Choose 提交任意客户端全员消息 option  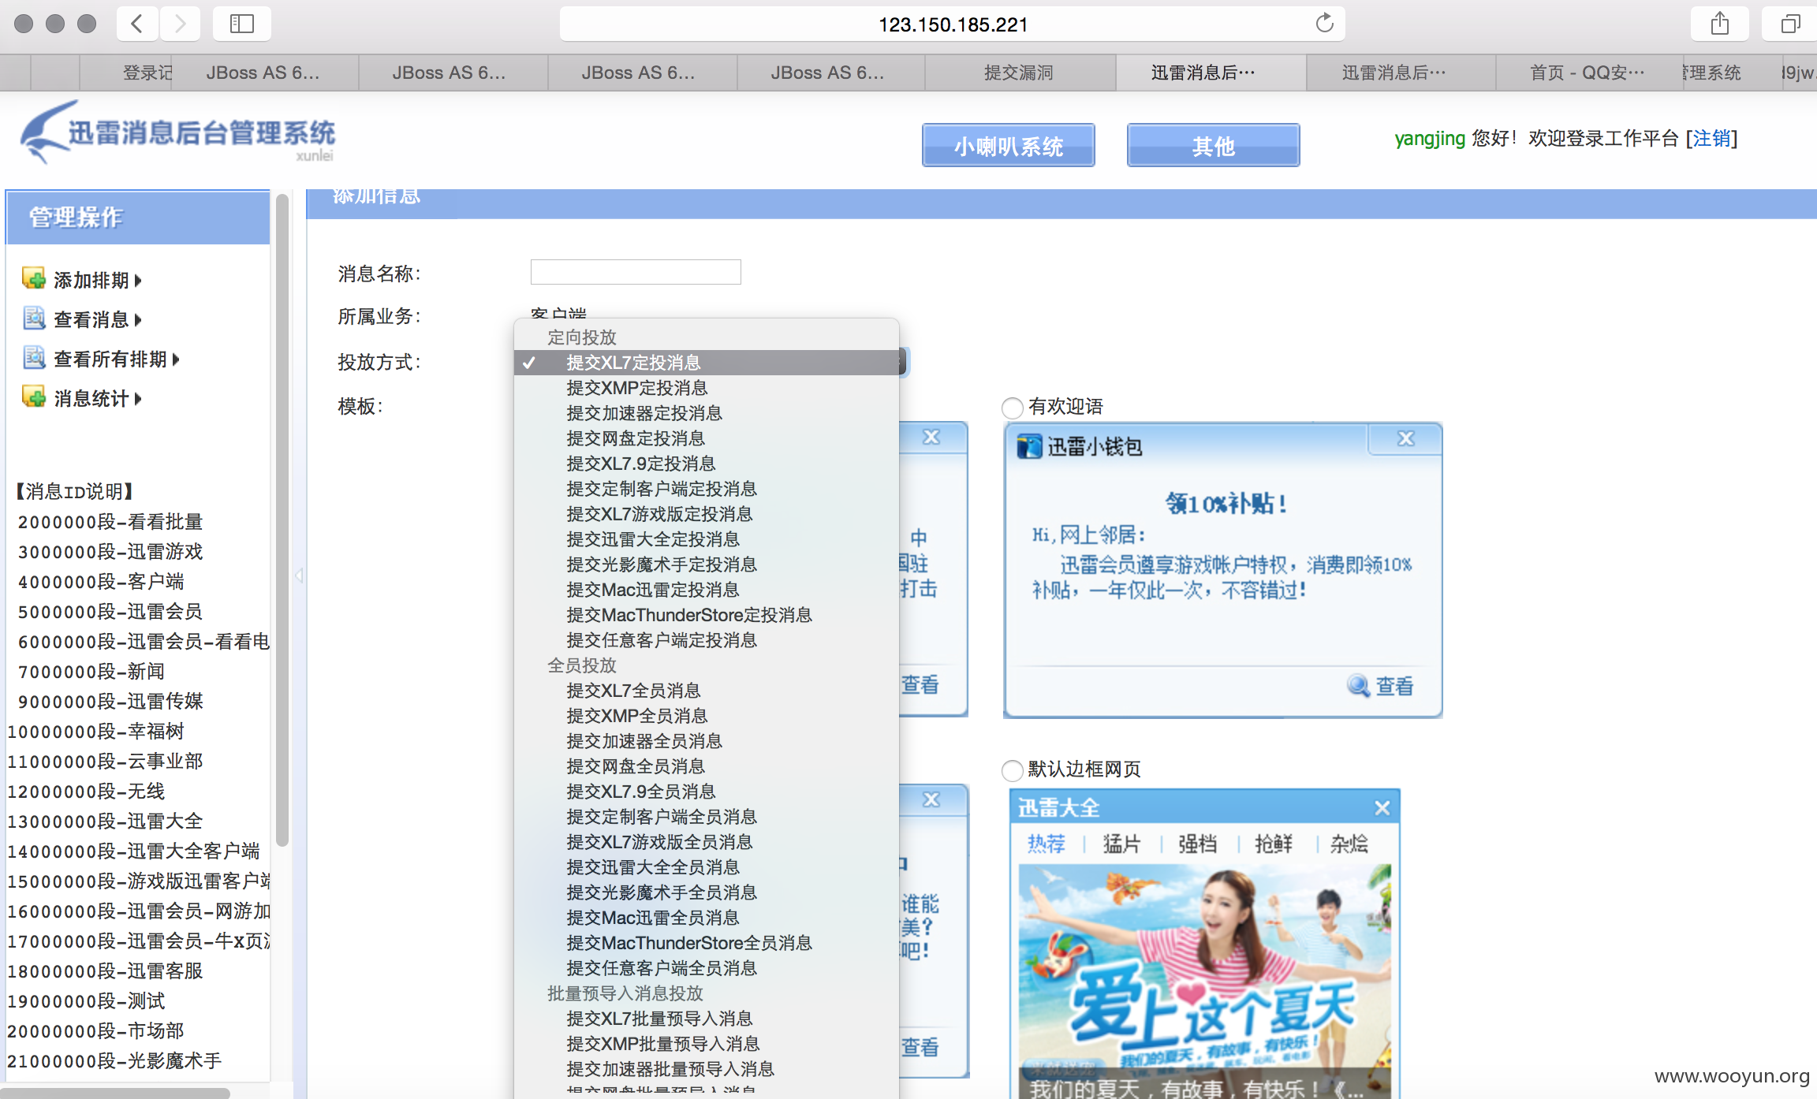click(x=706, y=968)
